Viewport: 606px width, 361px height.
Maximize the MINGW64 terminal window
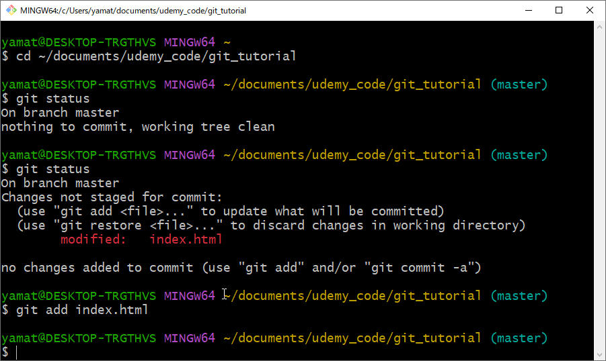[x=559, y=11]
